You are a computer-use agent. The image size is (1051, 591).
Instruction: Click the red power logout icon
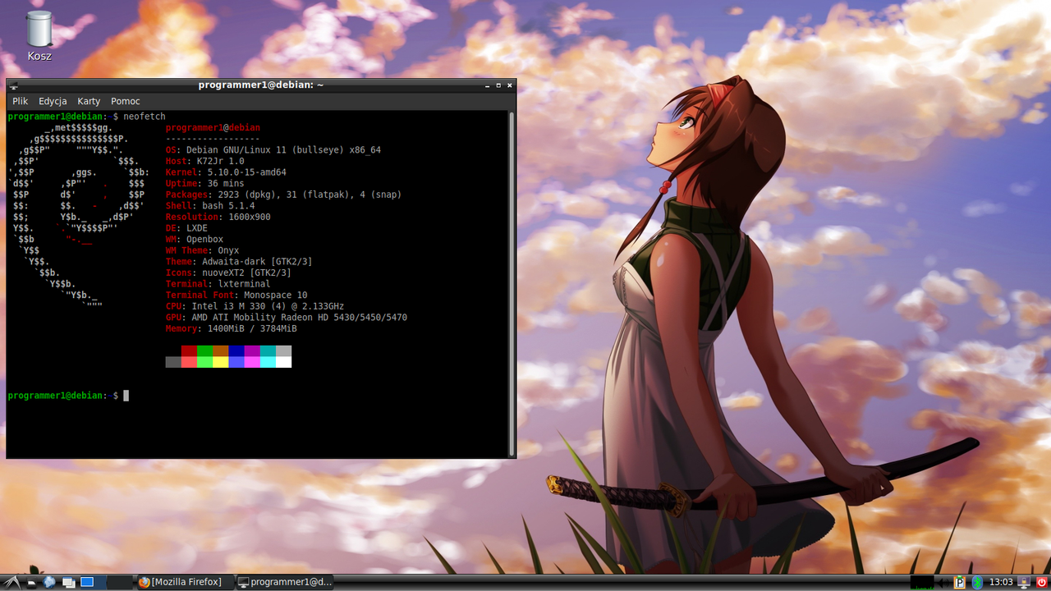1041,583
